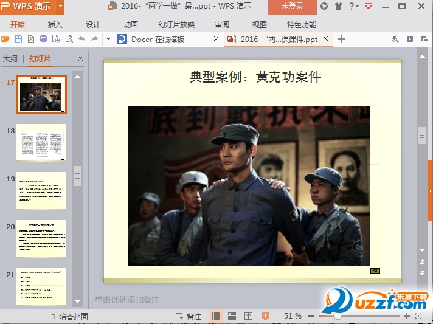Open the 动画 ribbon tab
This screenshot has width=433, height=324.
130,25
